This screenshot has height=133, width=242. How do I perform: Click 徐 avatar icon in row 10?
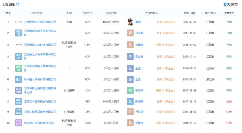[x=130, y=123]
